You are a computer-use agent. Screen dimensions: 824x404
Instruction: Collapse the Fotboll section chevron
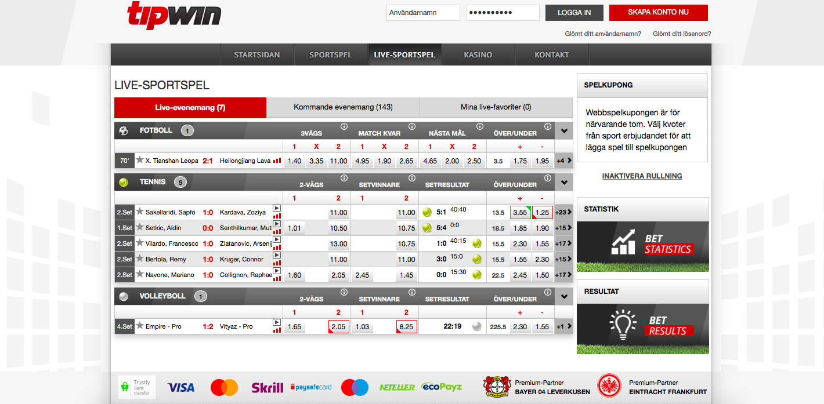tap(563, 131)
